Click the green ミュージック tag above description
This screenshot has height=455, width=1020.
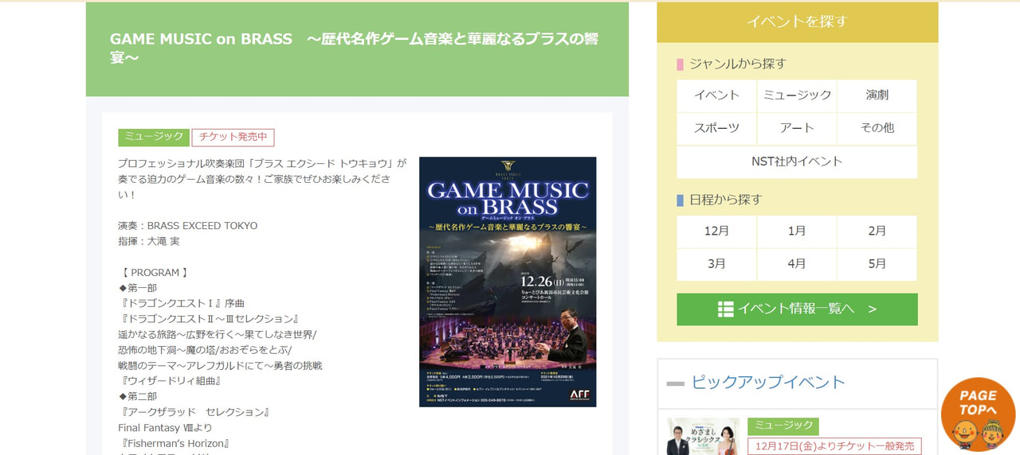point(154,138)
